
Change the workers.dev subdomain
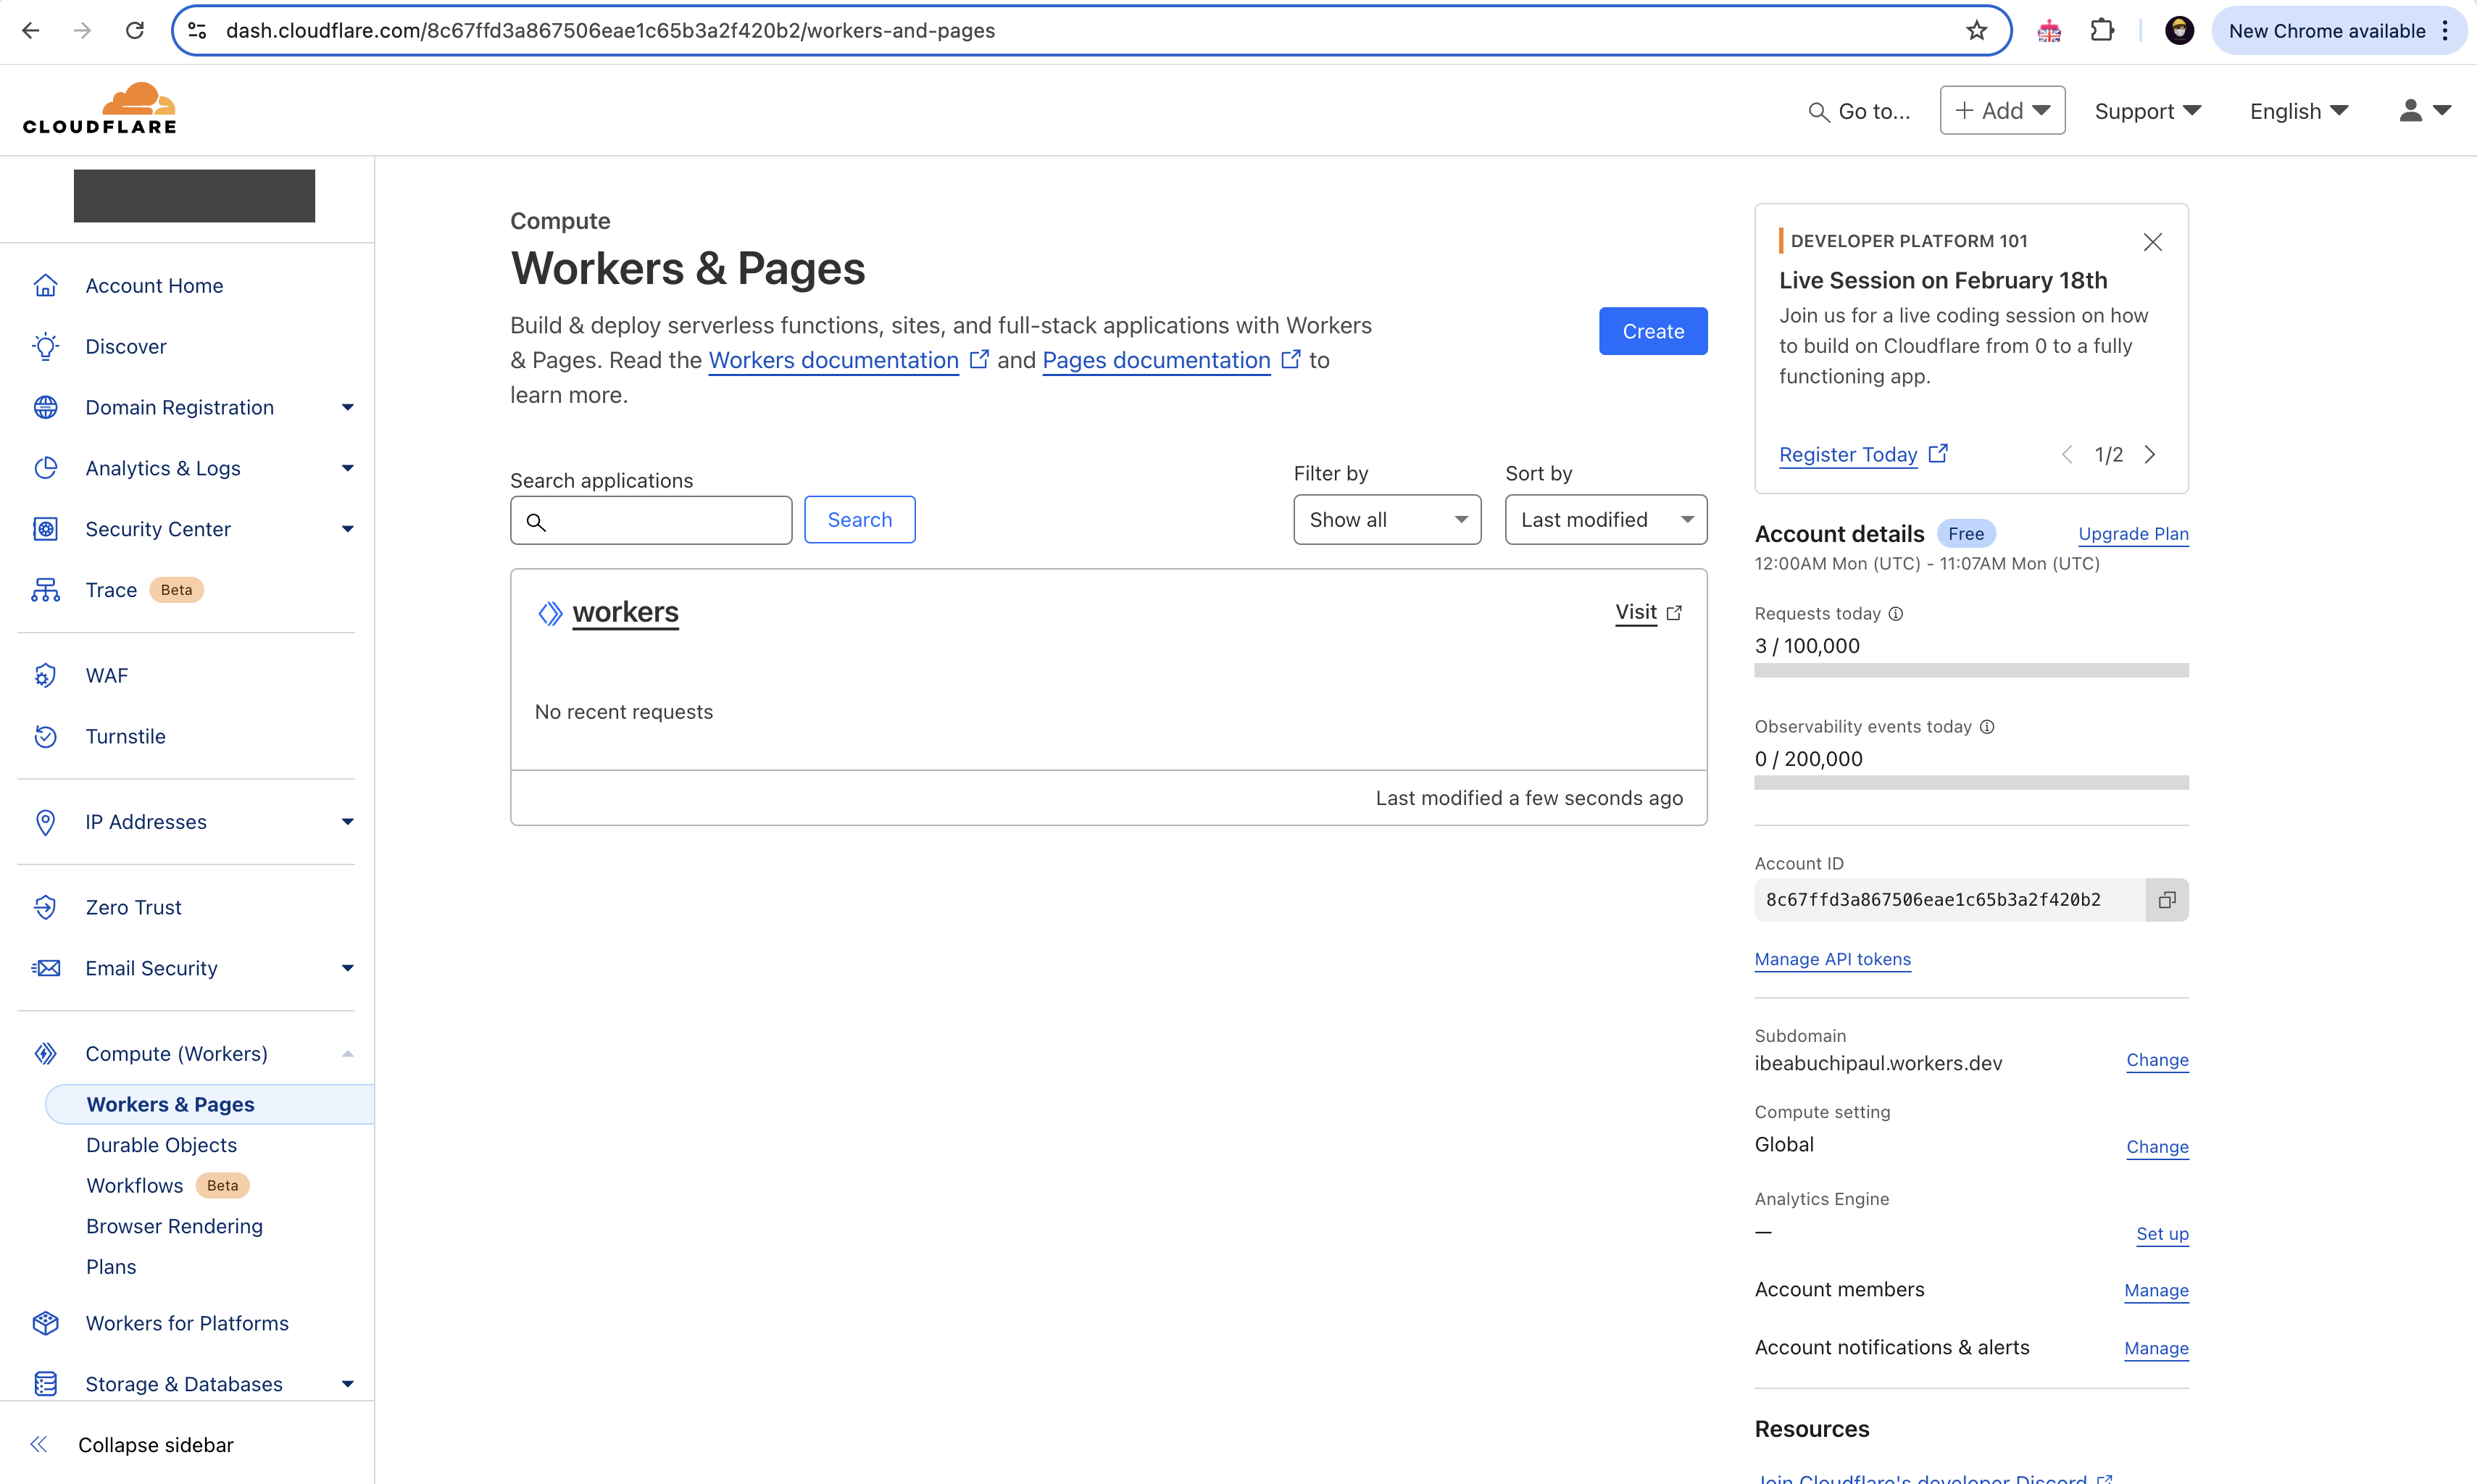(2157, 1060)
